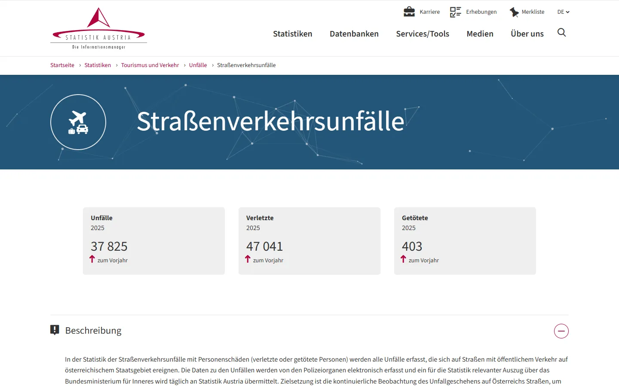Image resolution: width=619 pixels, height=387 pixels.
Task: Open the Datenbanken main menu
Action: pos(354,34)
